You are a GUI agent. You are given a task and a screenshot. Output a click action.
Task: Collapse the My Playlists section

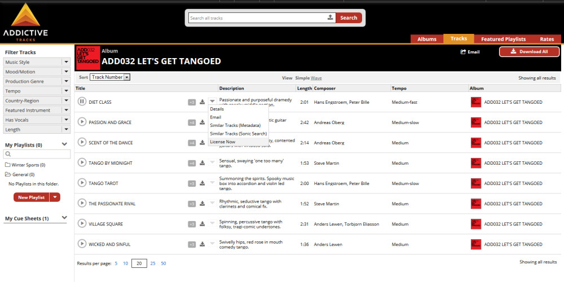click(64, 144)
